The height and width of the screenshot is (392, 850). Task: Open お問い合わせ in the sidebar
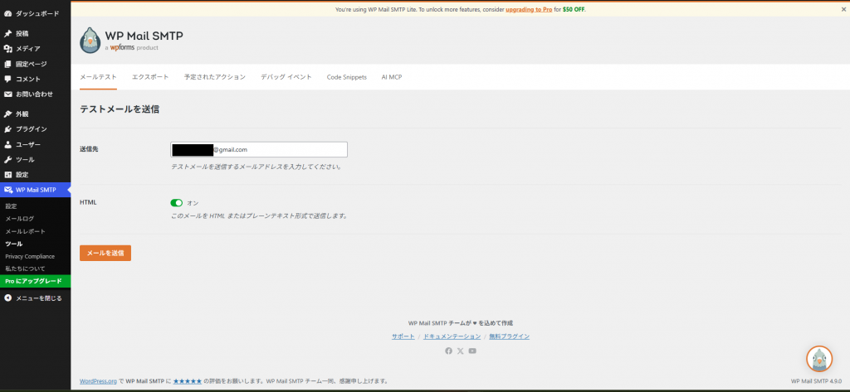point(34,94)
